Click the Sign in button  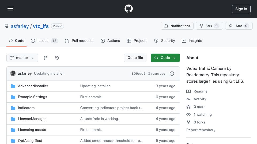pos(241,9)
